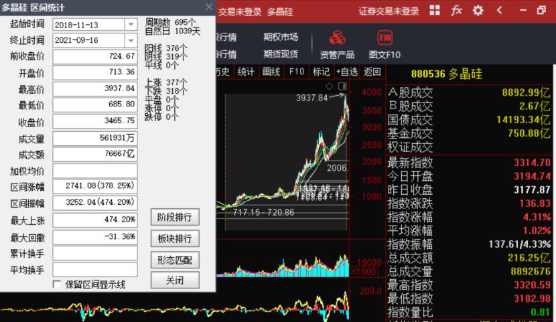Click the empty 平均换手 field

[95, 270]
